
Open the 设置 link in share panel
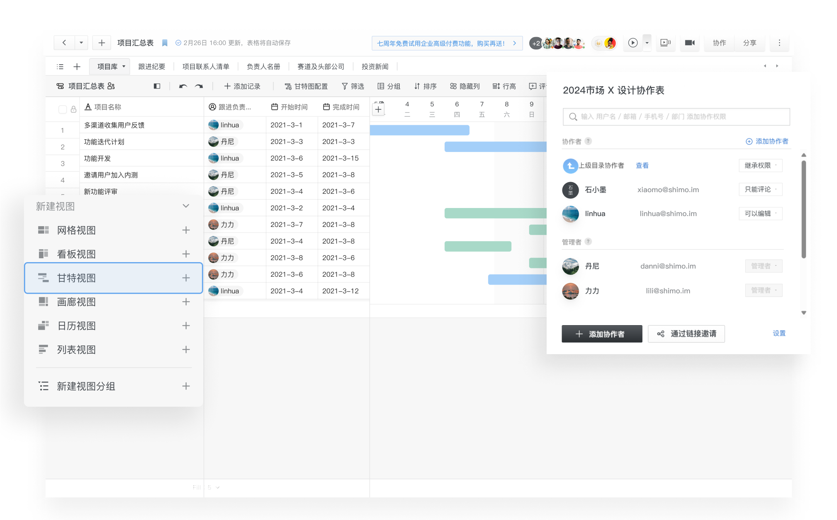tap(779, 333)
